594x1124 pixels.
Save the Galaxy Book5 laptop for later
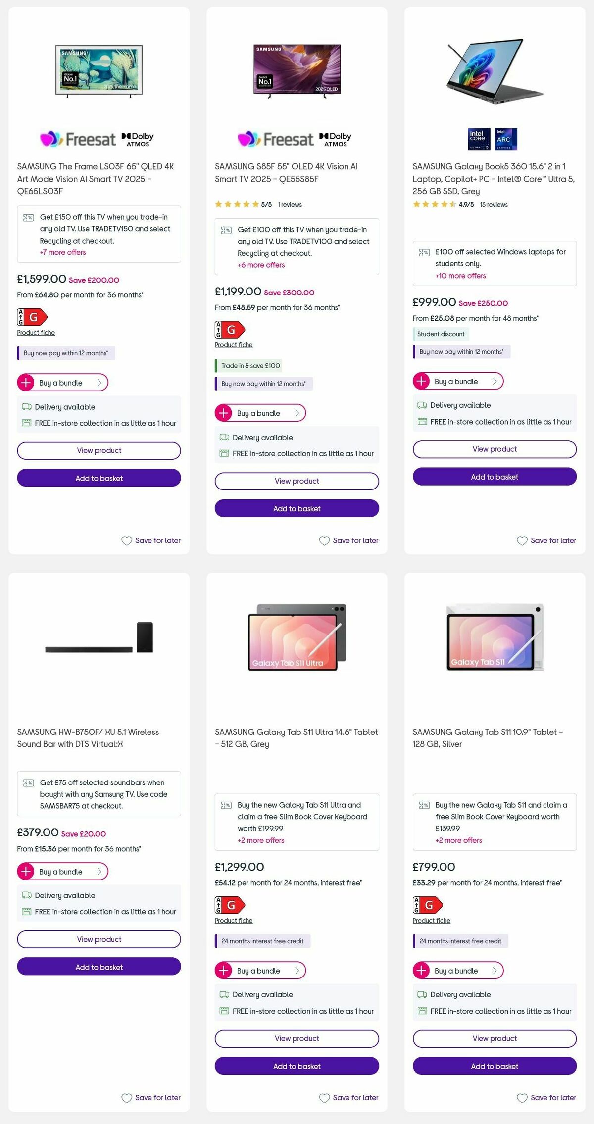(546, 540)
